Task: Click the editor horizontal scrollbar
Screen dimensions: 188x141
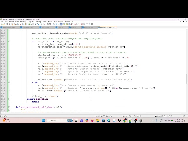Action: 92,113
